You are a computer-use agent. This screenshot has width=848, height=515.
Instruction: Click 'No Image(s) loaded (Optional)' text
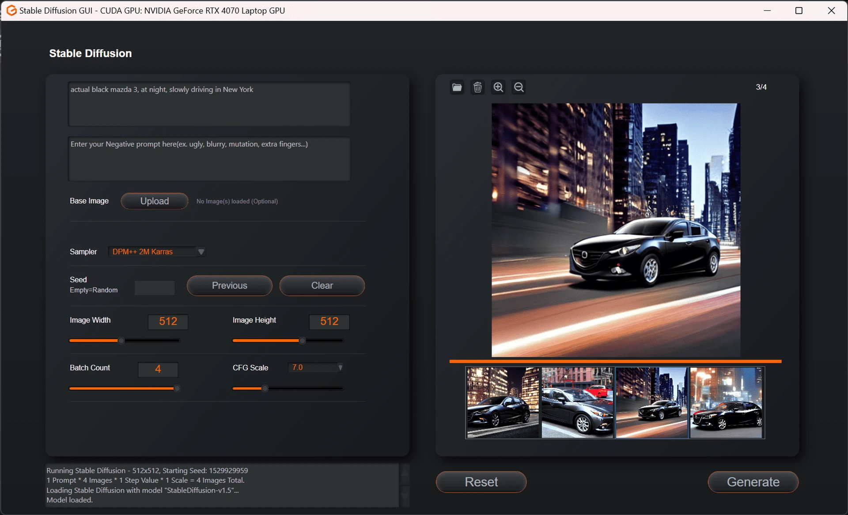pos(237,201)
